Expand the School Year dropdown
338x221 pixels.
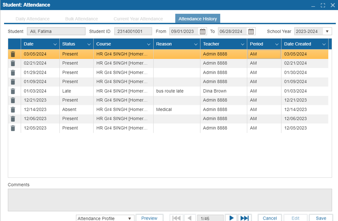[x=327, y=32]
